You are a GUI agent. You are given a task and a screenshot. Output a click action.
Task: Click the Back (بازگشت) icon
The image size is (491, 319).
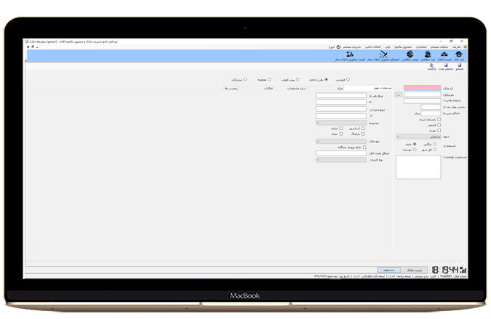pos(432,65)
